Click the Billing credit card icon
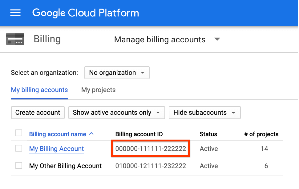299x189 pixels. (15, 39)
